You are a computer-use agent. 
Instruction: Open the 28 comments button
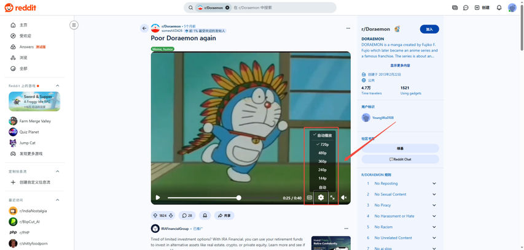click(187, 216)
